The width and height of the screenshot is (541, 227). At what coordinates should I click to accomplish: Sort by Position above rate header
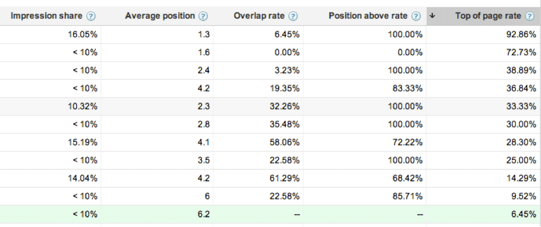[x=368, y=16]
